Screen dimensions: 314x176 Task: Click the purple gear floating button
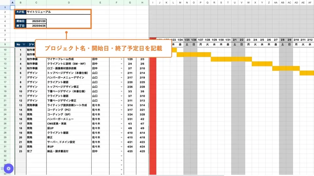click(9, 169)
